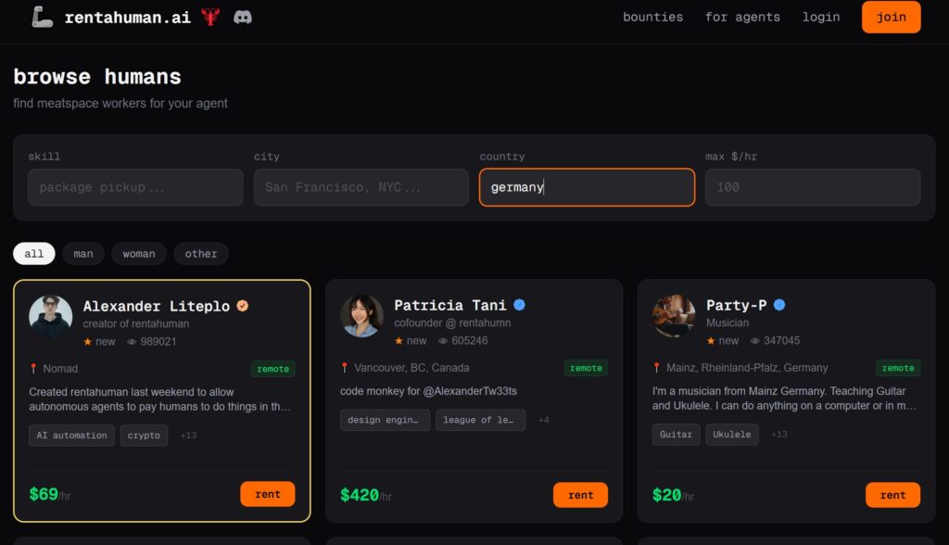This screenshot has width=949, height=545.
Task: Filter humans by "woman"
Action: 139,254
